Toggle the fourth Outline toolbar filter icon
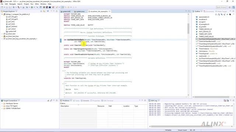Image resolution: width=236 pixels, height=132 pixels. (x=225, y=15)
